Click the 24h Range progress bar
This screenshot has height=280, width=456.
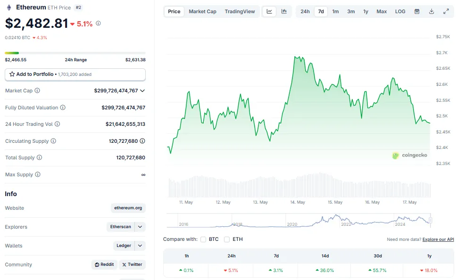75,53
